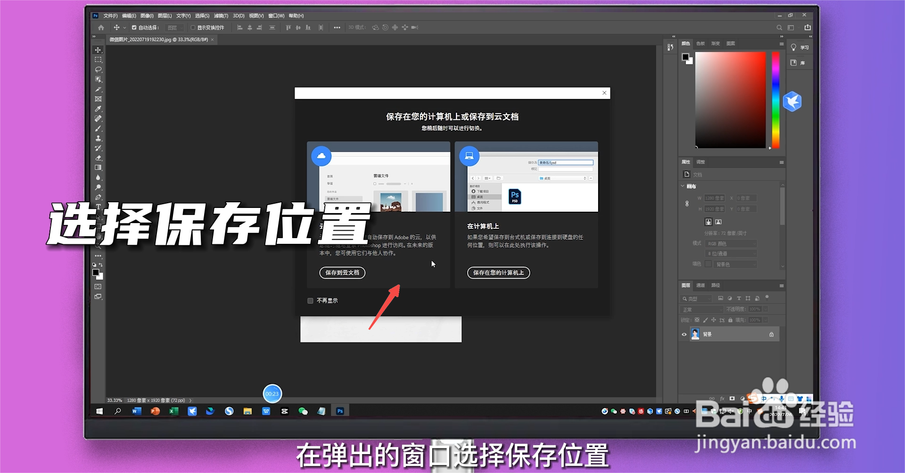The image size is (905, 473).
Task: Hide the 背景 layer with eye icon
Action: coord(684,334)
